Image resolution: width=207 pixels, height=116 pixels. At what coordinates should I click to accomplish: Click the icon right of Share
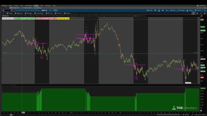coord(155,10)
